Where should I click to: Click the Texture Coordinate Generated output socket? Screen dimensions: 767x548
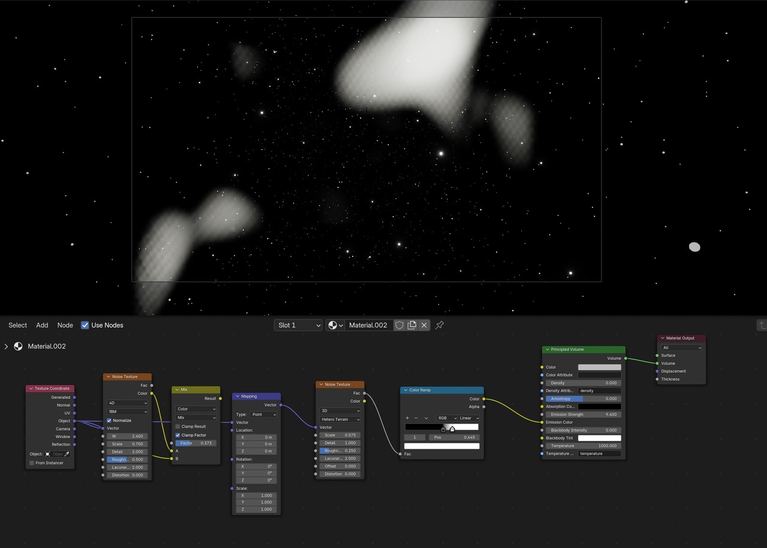coord(74,397)
